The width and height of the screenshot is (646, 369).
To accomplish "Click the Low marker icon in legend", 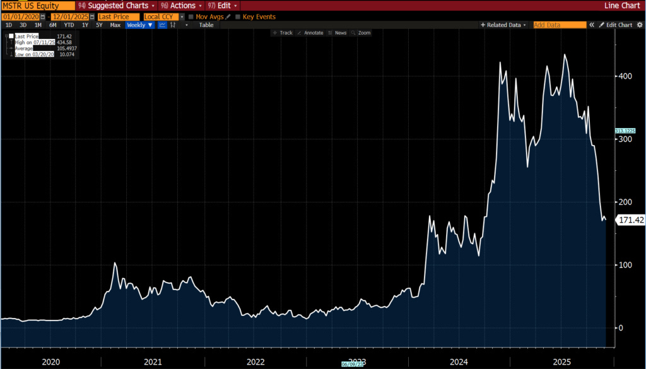I will (11, 54).
